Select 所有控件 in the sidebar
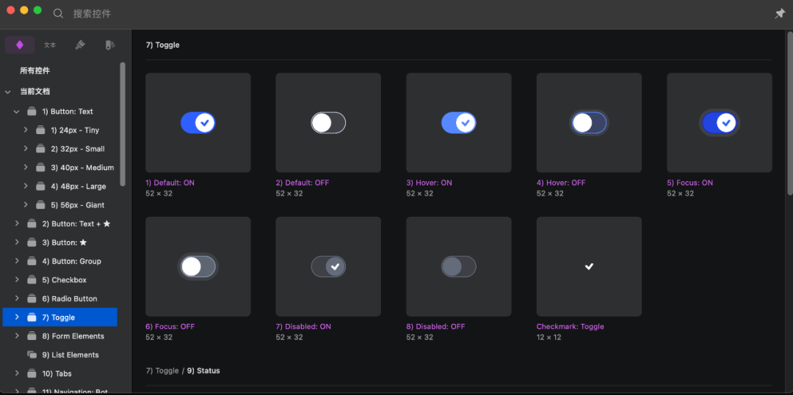The image size is (793, 395). click(x=35, y=70)
